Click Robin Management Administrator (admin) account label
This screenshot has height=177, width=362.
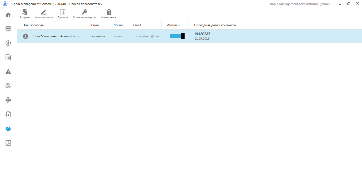click(x=300, y=4)
